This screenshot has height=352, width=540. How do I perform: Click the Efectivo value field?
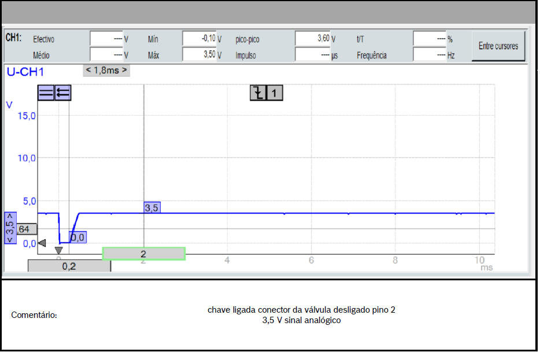pos(106,39)
